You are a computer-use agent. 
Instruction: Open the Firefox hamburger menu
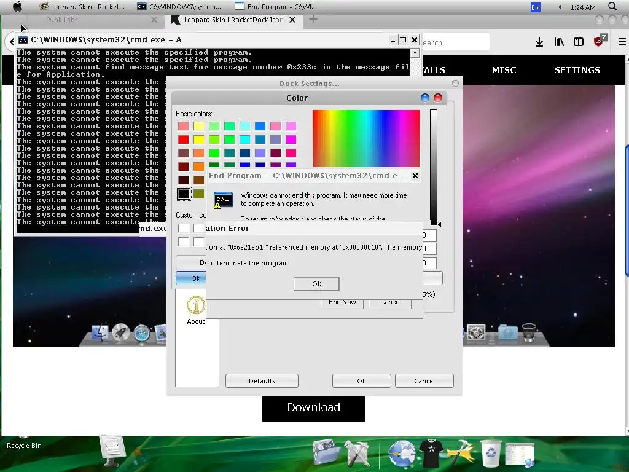coord(622,42)
